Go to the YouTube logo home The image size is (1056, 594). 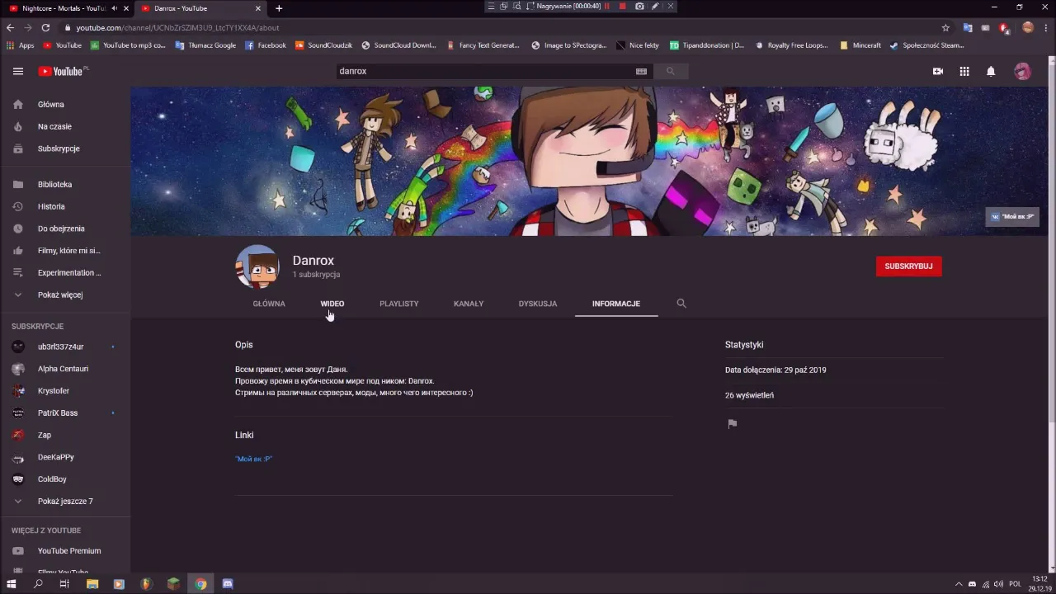point(62,72)
